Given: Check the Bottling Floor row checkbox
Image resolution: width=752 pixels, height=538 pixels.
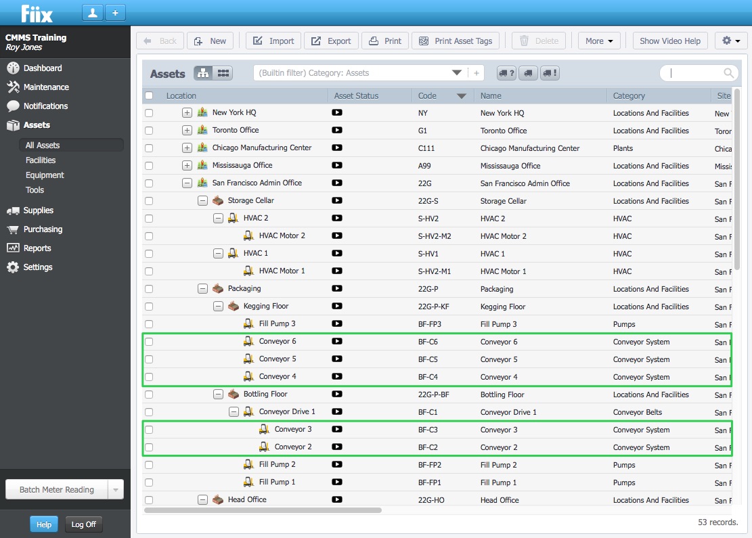Looking at the screenshot, I should tap(149, 394).
